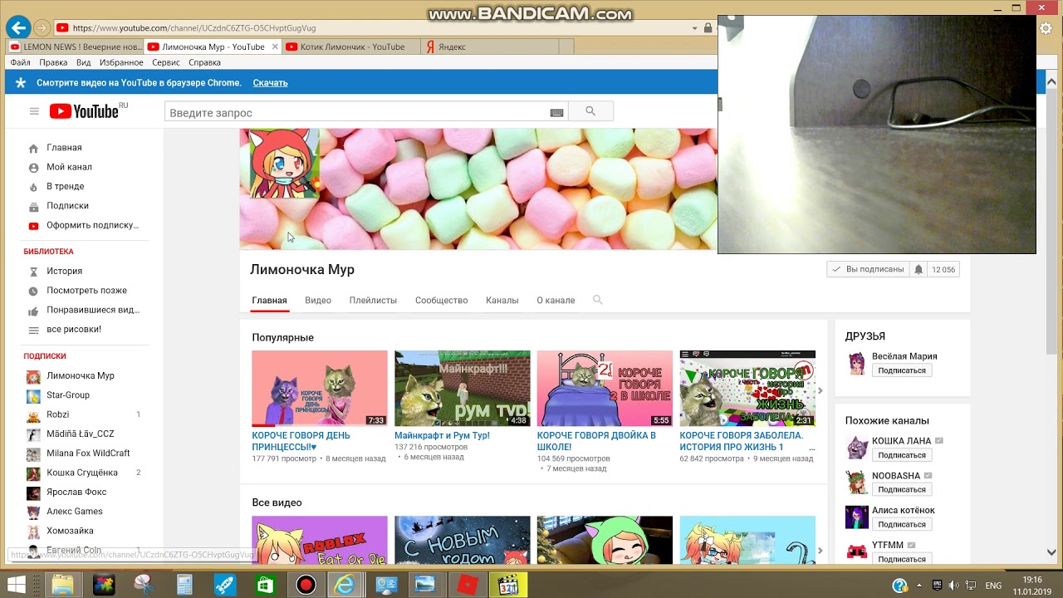
Task: Switch to the О канале tab
Action: pos(556,300)
